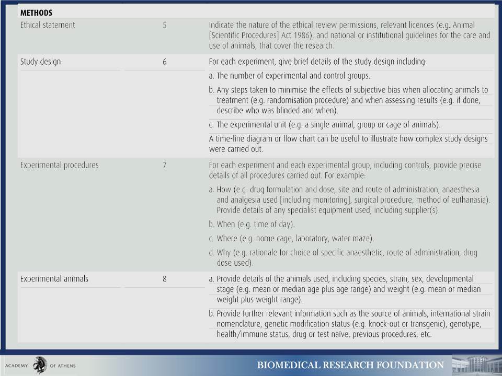Click the 'When (e.g. time of day)' point
The height and width of the screenshot is (376, 502).
(252, 224)
